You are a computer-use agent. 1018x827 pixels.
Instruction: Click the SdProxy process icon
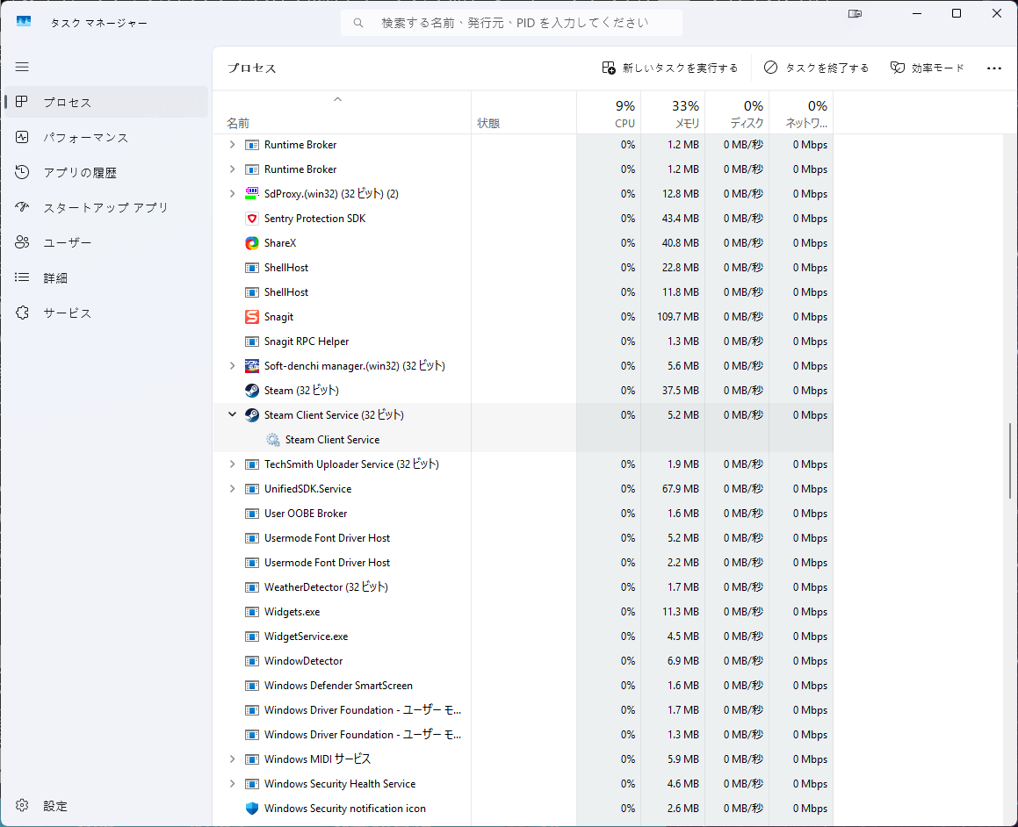click(x=252, y=194)
